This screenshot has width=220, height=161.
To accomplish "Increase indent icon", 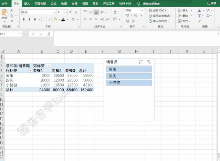I will (x=108, y=19).
